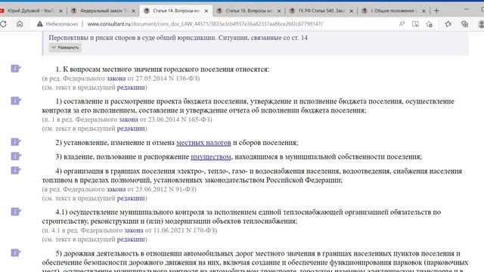Open the note icon beside paragraph 1 heading
Screen dimensions: 484x272
click(16, 69)
